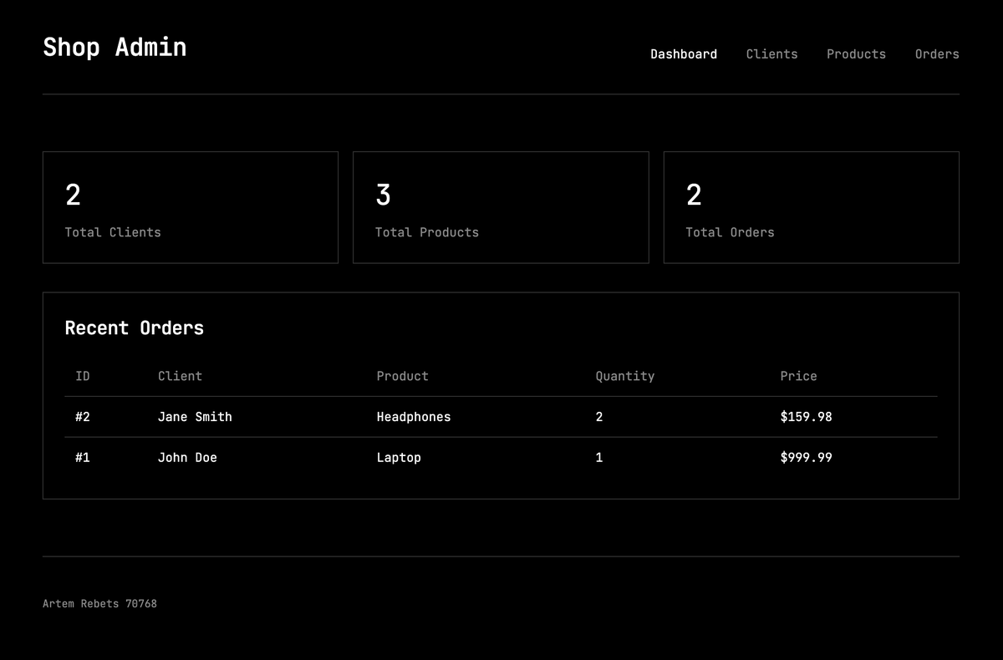Click the $159.98 price cell
The image size is (1003, 660).
point(806,417)
